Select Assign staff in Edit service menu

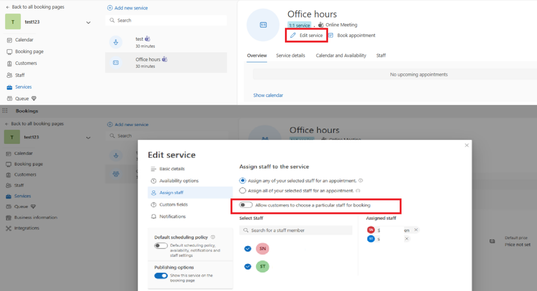pyautogui.click(x=190, y=193)
